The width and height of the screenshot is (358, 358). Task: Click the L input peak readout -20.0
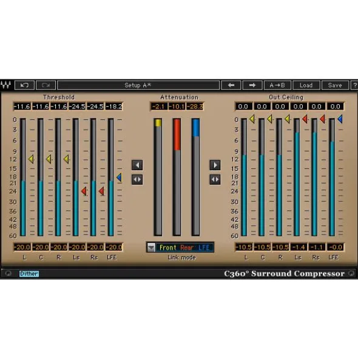pyautogui.click(x=22, y=247)
